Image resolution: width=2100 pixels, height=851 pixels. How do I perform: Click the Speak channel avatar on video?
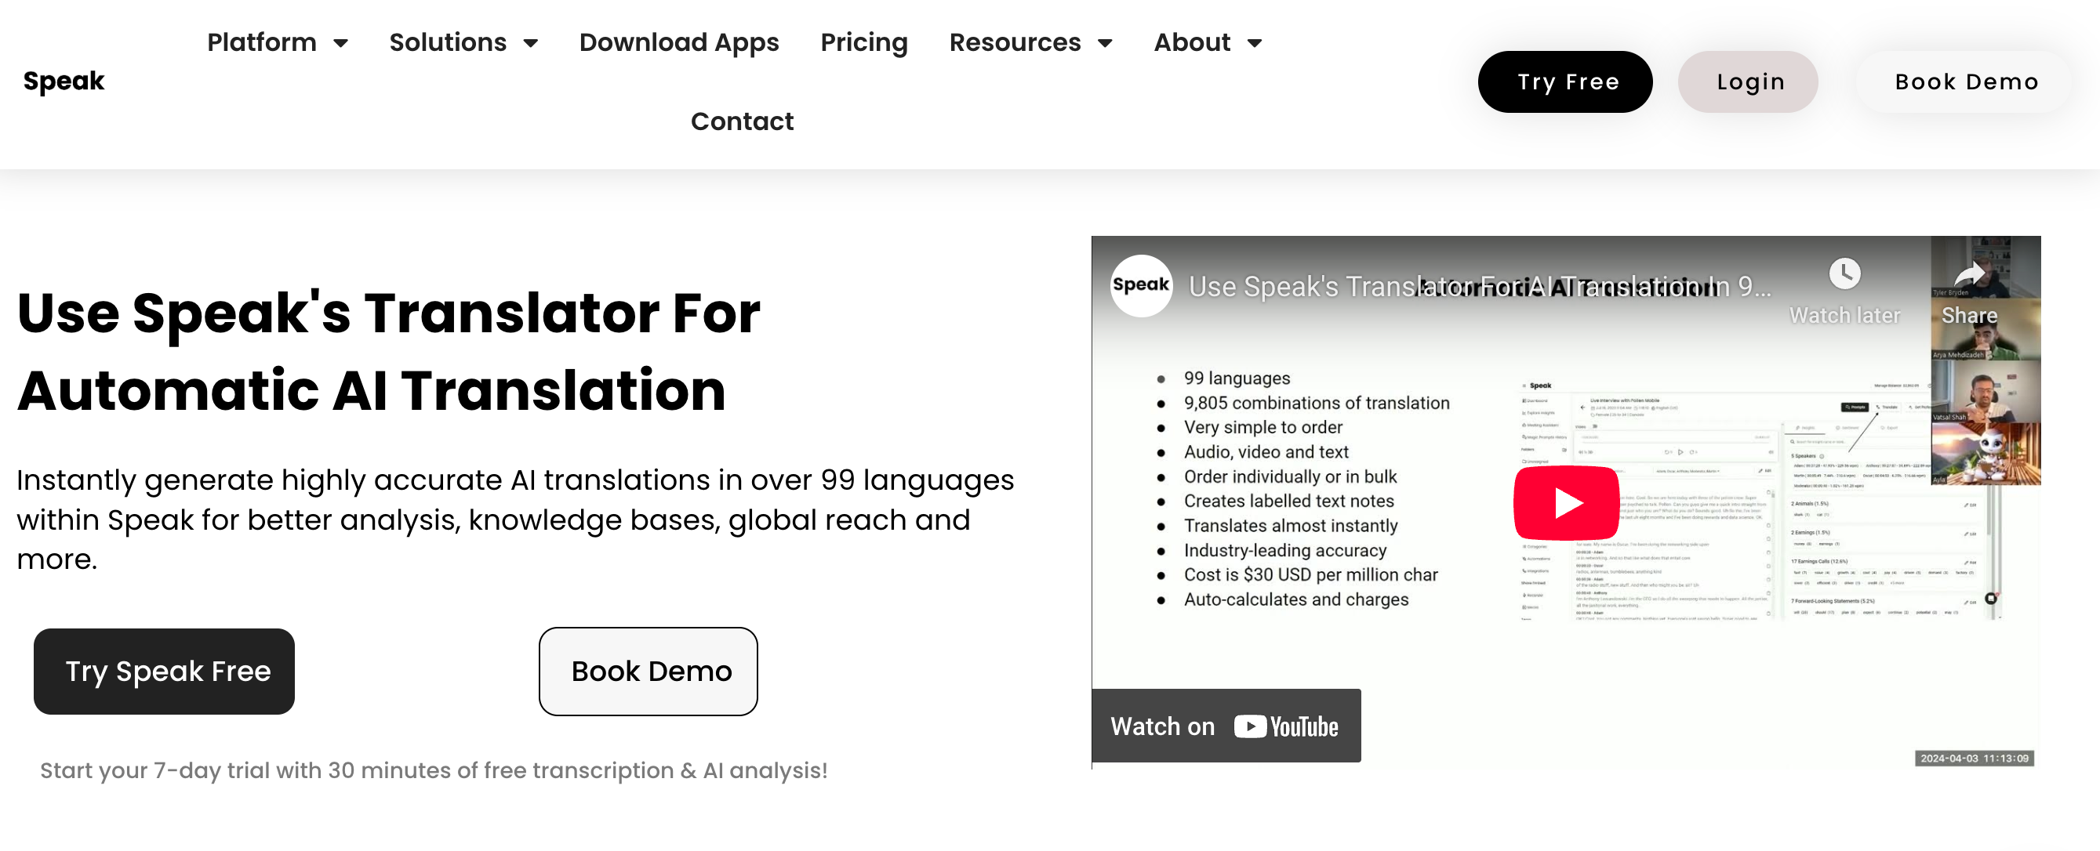click(1140, 286)
